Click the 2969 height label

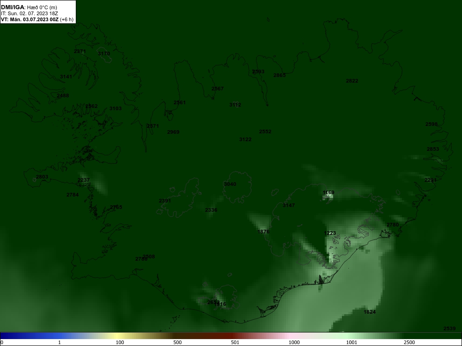tap(173, 132)
